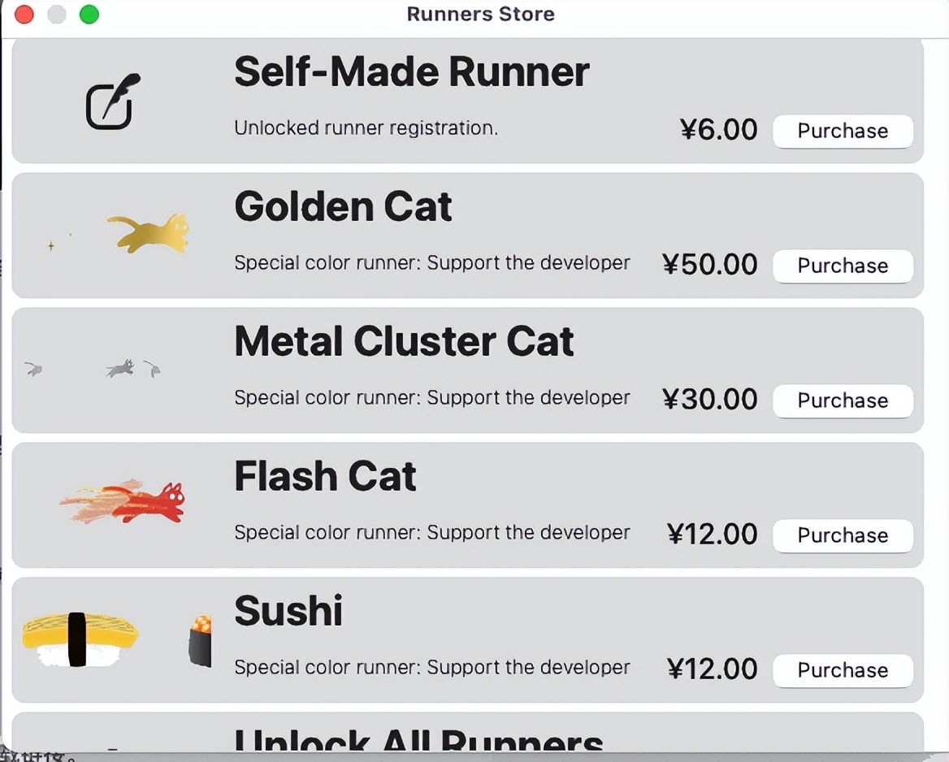This screenshot has height=762, width=949.
Task: Buy the Sushi runner
Action: (x=842, y=671)
